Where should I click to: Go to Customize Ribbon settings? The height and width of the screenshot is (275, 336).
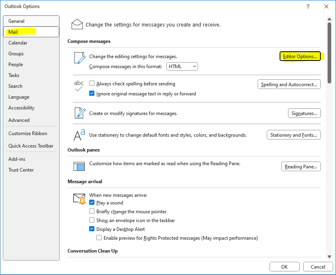[x=31, y=133]
